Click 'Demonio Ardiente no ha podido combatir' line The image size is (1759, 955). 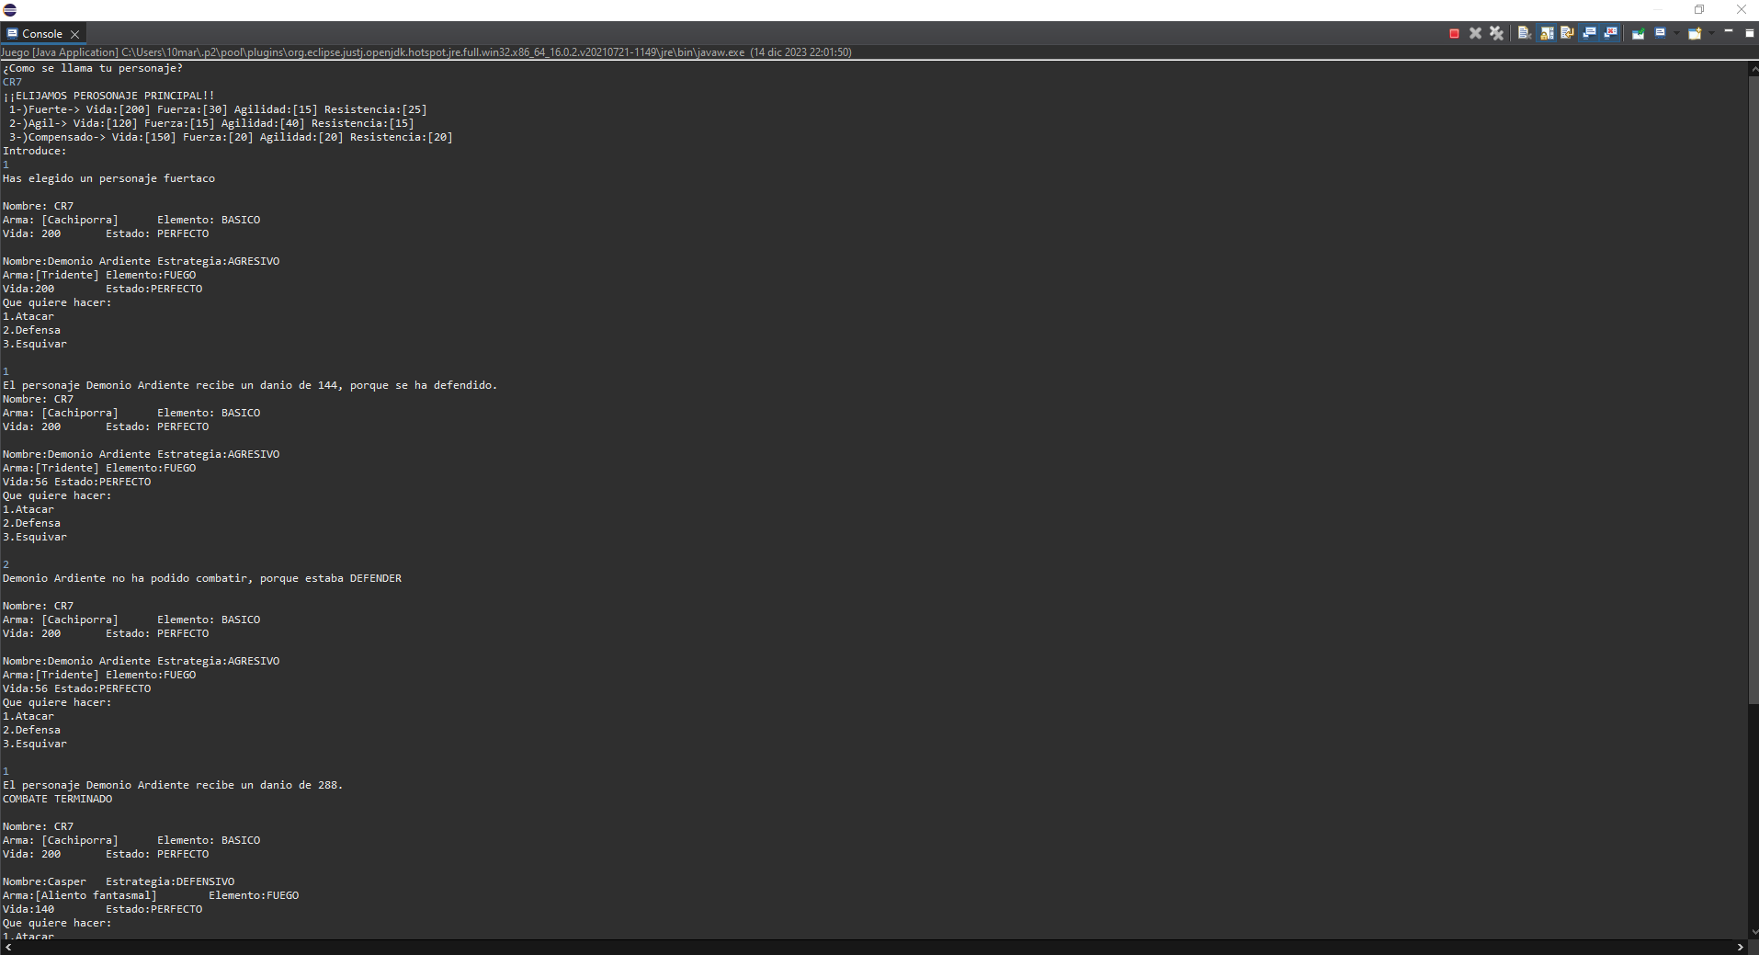(202, 578)
